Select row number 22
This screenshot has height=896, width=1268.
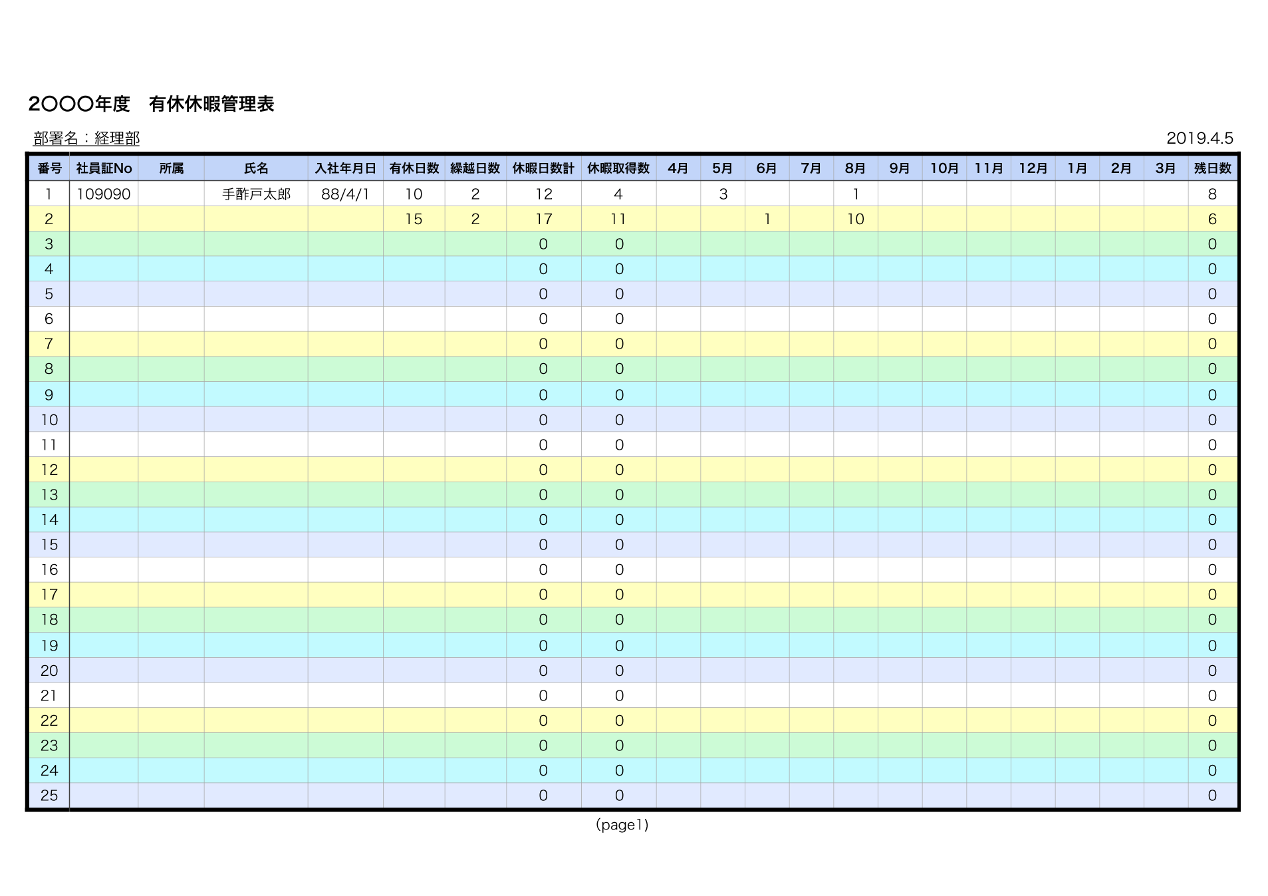coord(49,720)
